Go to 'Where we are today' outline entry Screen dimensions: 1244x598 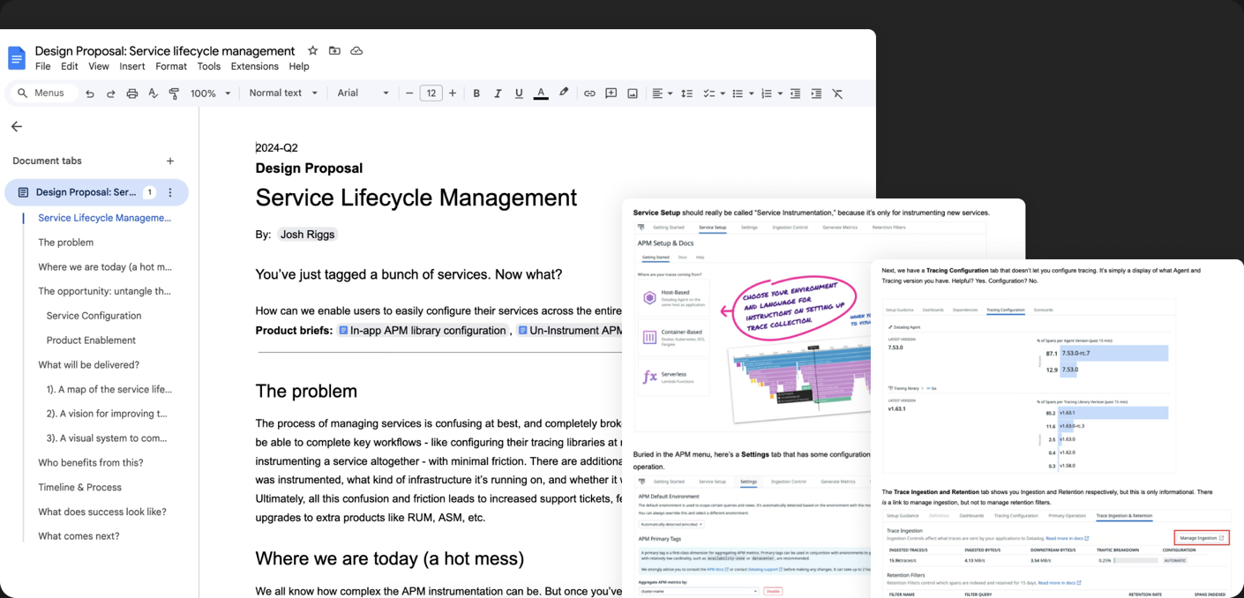pyautogui.click(x=105, y=266)
